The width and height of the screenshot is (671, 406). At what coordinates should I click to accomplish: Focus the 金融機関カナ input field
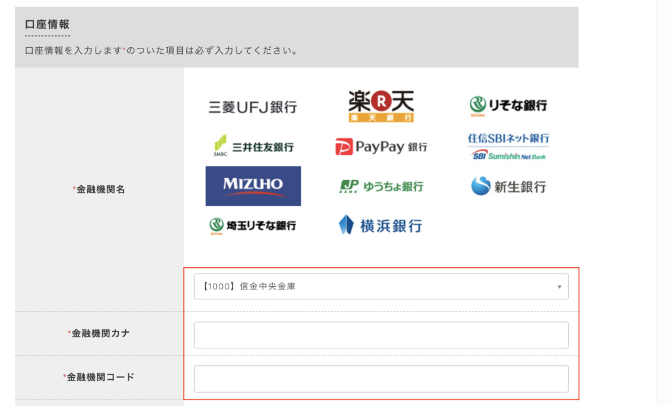tap(381, 335)
